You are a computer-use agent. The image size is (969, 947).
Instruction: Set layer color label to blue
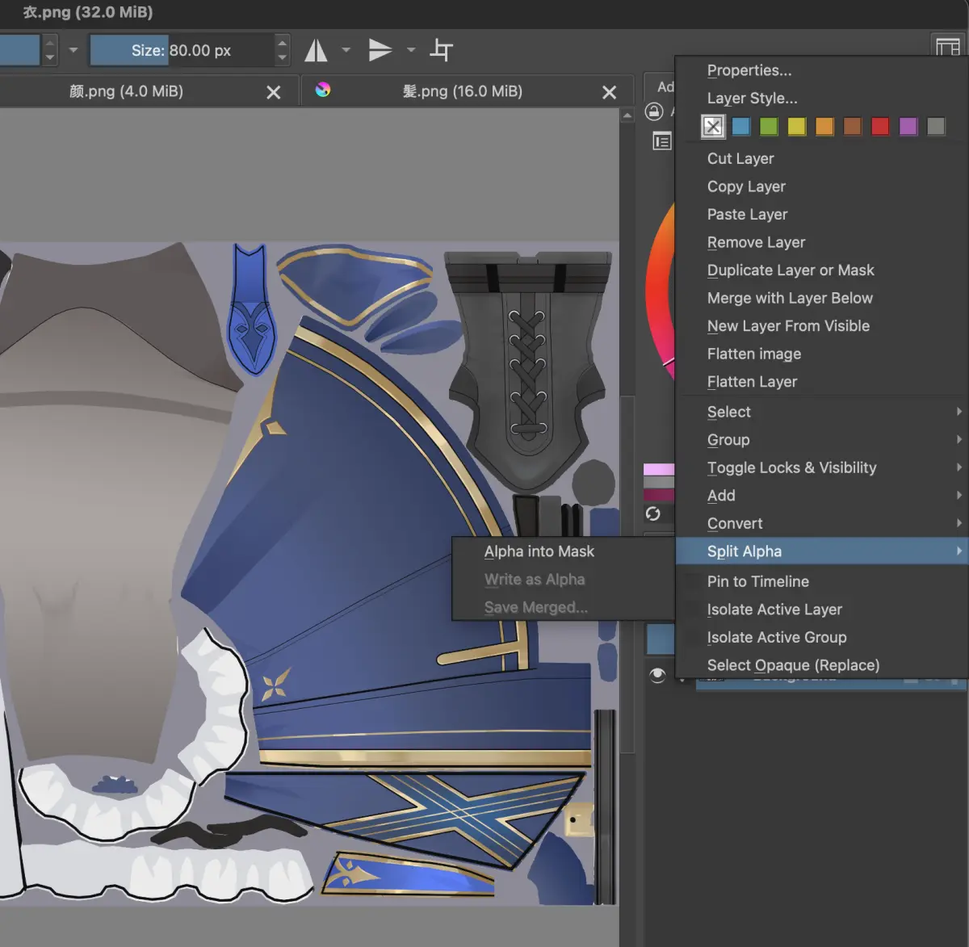pos(741,126)
